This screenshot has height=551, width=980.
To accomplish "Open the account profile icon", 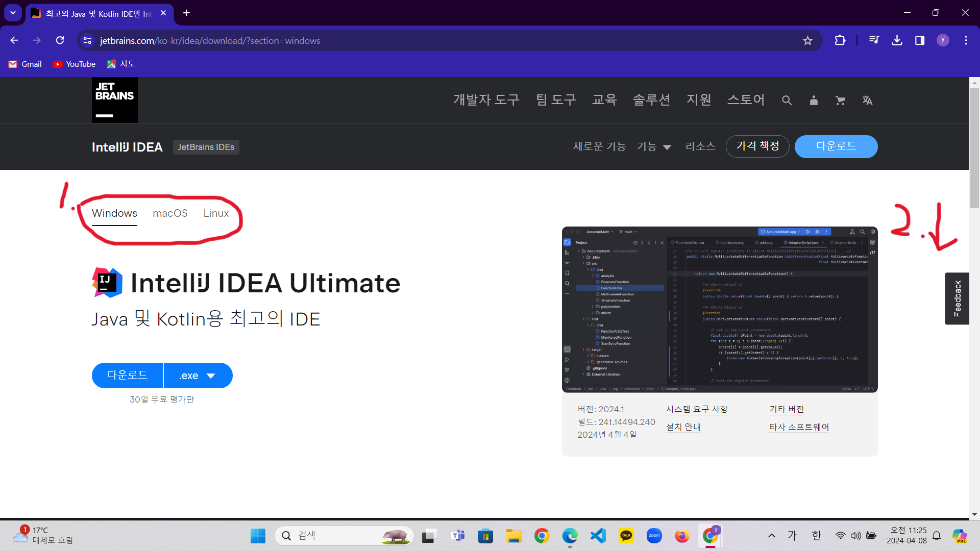I will (x=814, y=101).
